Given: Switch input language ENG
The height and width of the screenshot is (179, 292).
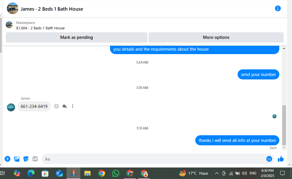Looking at the screenshot, I should [253, 173].
